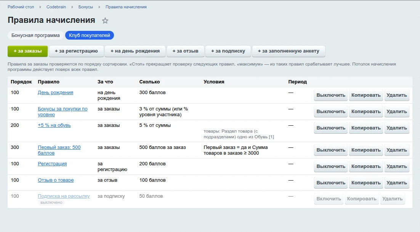This screenshot has width=420, height=232.
Task: Navigate to Бонусы breadcrumb
Action: tap(86, 7)
